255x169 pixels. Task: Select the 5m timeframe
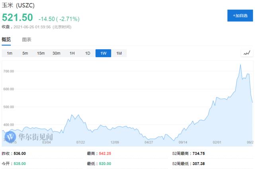(x=25, y=53)
